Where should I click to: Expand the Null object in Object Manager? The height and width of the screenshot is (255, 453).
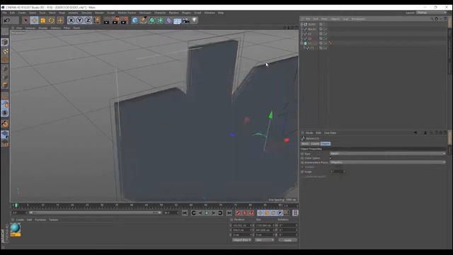(302, 24)
